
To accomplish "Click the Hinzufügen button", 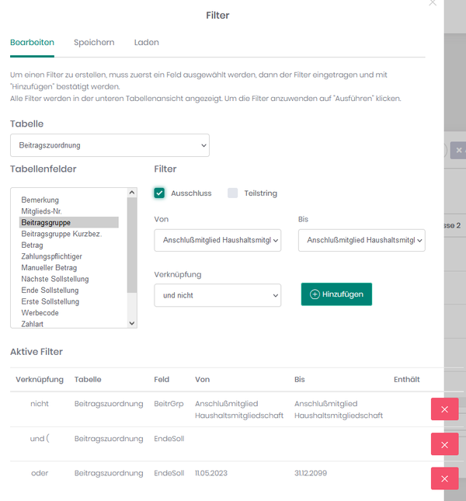I will pyautogui.click(x=336, y=294).
